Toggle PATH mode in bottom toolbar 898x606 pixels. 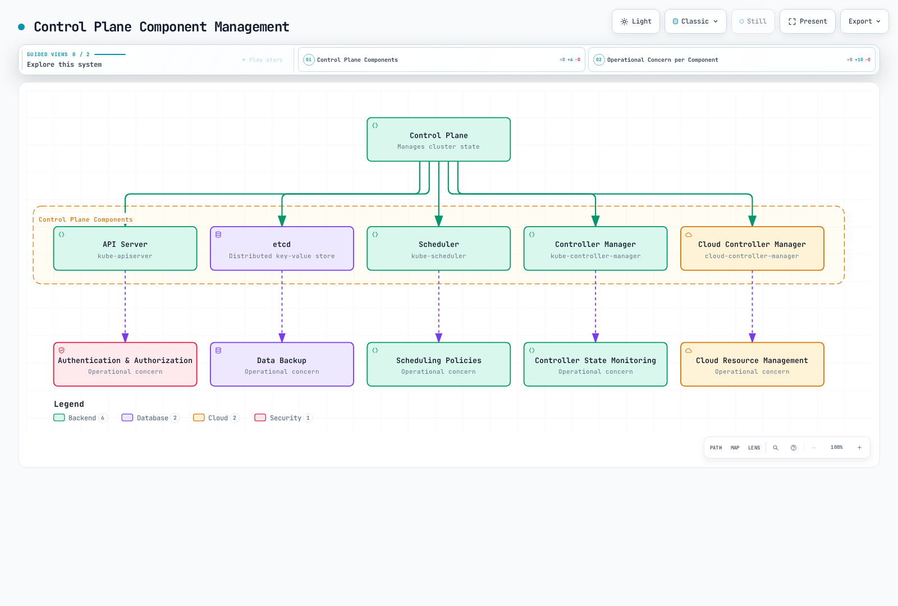716,448
